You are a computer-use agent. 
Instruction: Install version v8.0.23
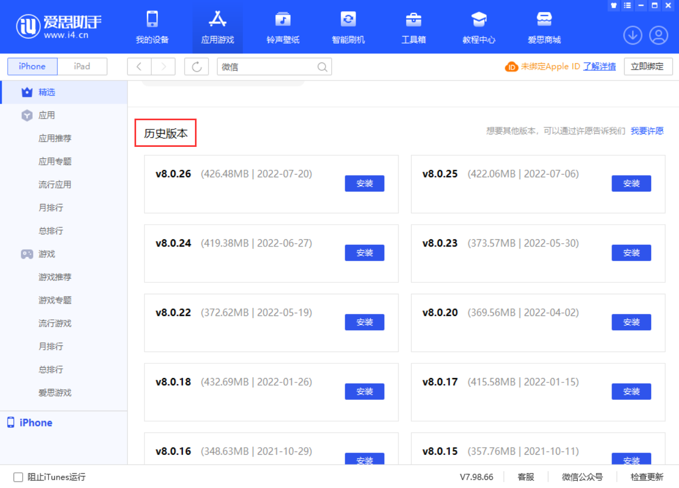click(631, 252)
